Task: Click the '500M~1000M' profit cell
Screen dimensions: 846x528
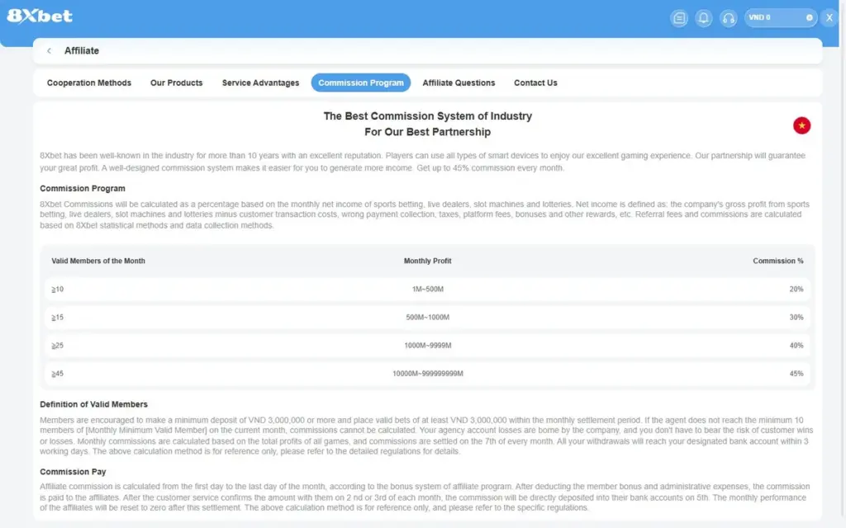Action: 428,318
